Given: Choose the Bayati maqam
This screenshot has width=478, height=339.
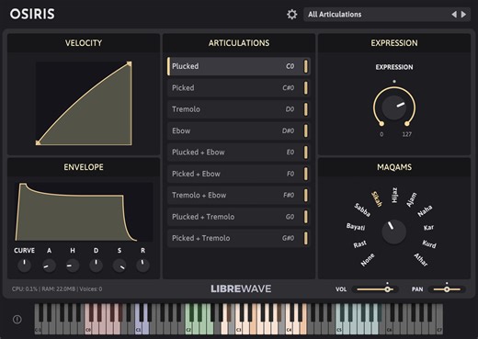Looking at the screenshot, I should [356, 227].
